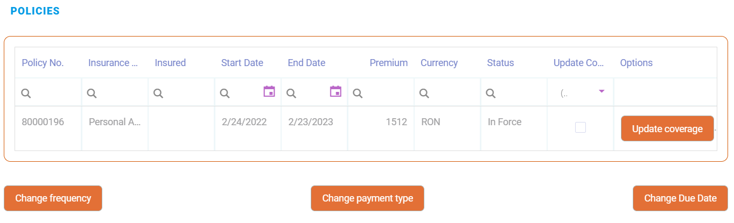Tick the Update Coverage checkbox for policy 80000196
734x223 pixels.
581,127
